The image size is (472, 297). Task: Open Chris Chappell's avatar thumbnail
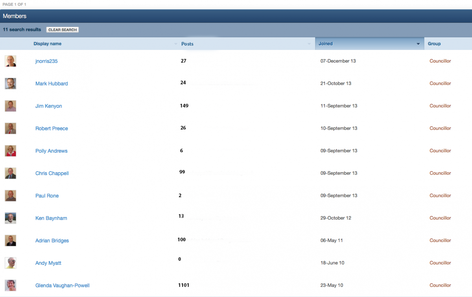tap(11, 173)
